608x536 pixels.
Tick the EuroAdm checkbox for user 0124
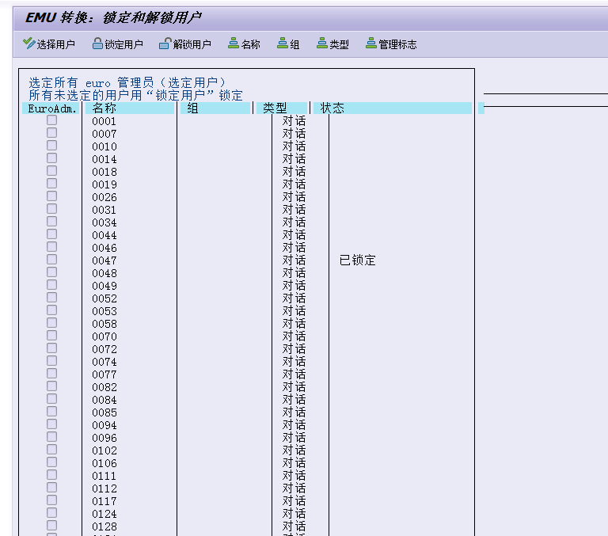tap(52, 513)
